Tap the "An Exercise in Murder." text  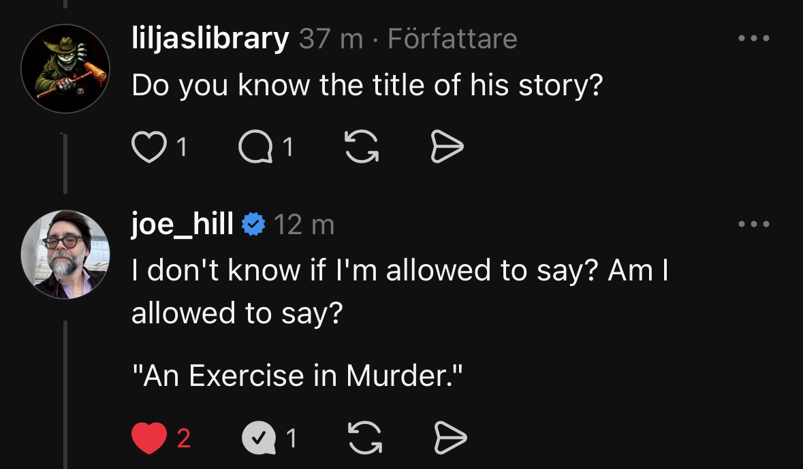tap(297, 376)
